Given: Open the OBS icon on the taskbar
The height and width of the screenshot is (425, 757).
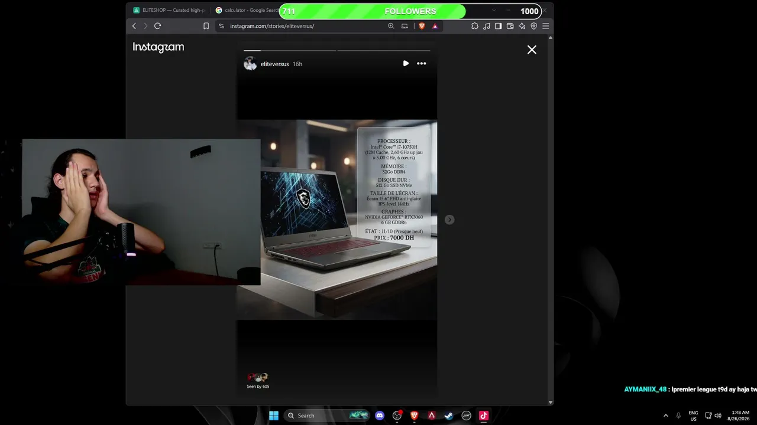Looking at the screenshot, I should coord(397,416).
